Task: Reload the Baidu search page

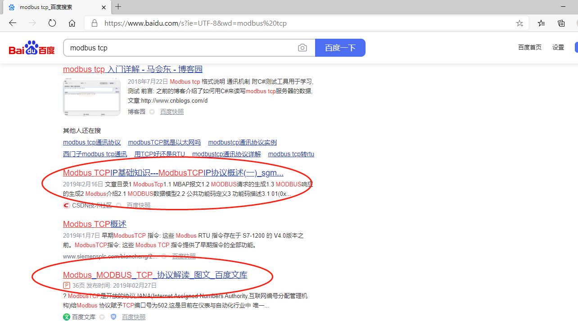Action: click(x=52, y=23)
